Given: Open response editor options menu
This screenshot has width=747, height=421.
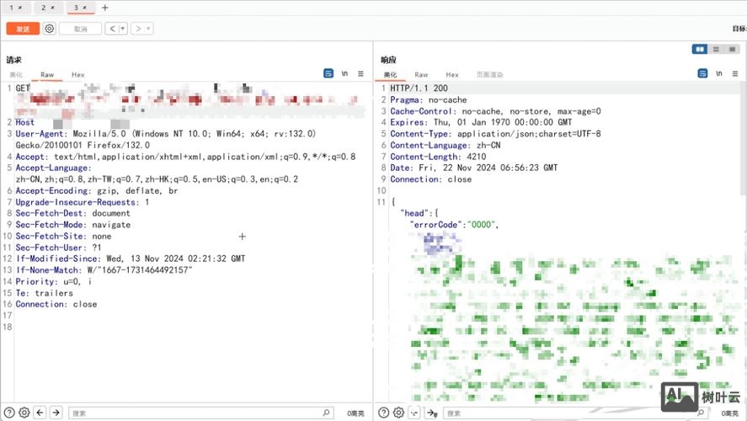Looking at the screenshot, I should (x=735, y=74).
